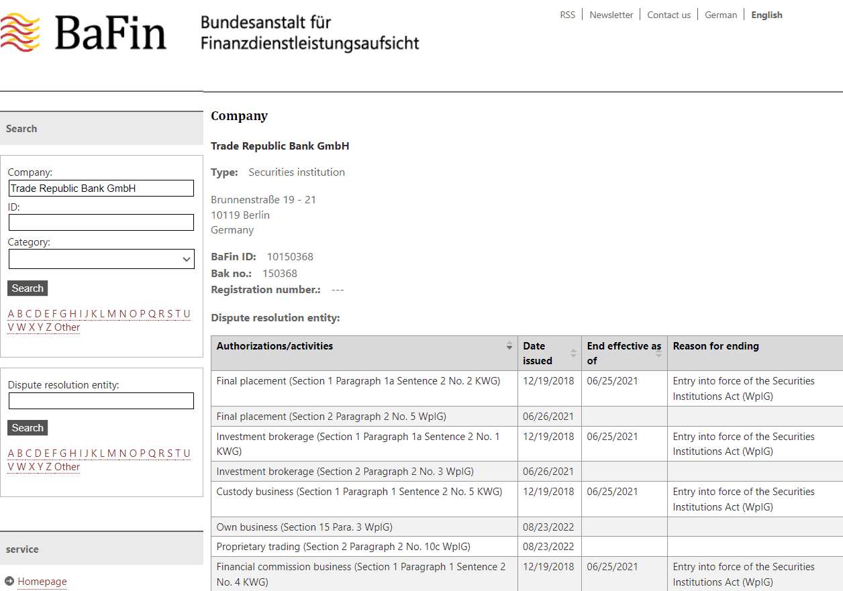The height and width of the screenshot is (591, 843).
Task: Click the arrow icon beside Homepage
Action: [9, 581]
